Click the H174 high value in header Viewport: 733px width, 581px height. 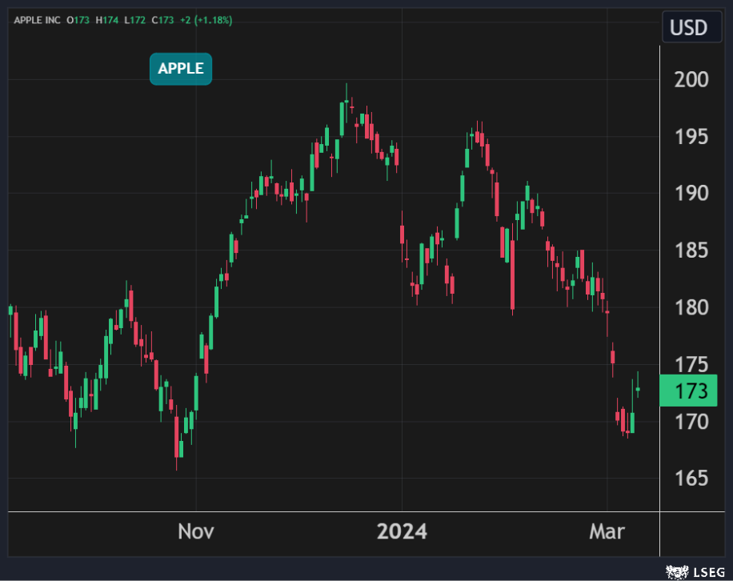pos(108,20)
